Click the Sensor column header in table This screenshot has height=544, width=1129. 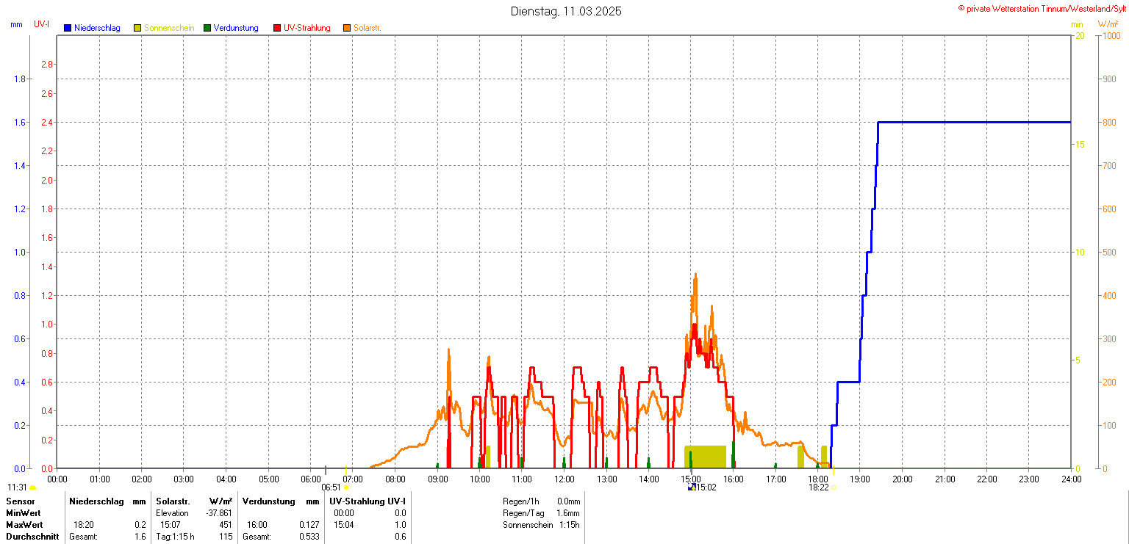point(20,501)
